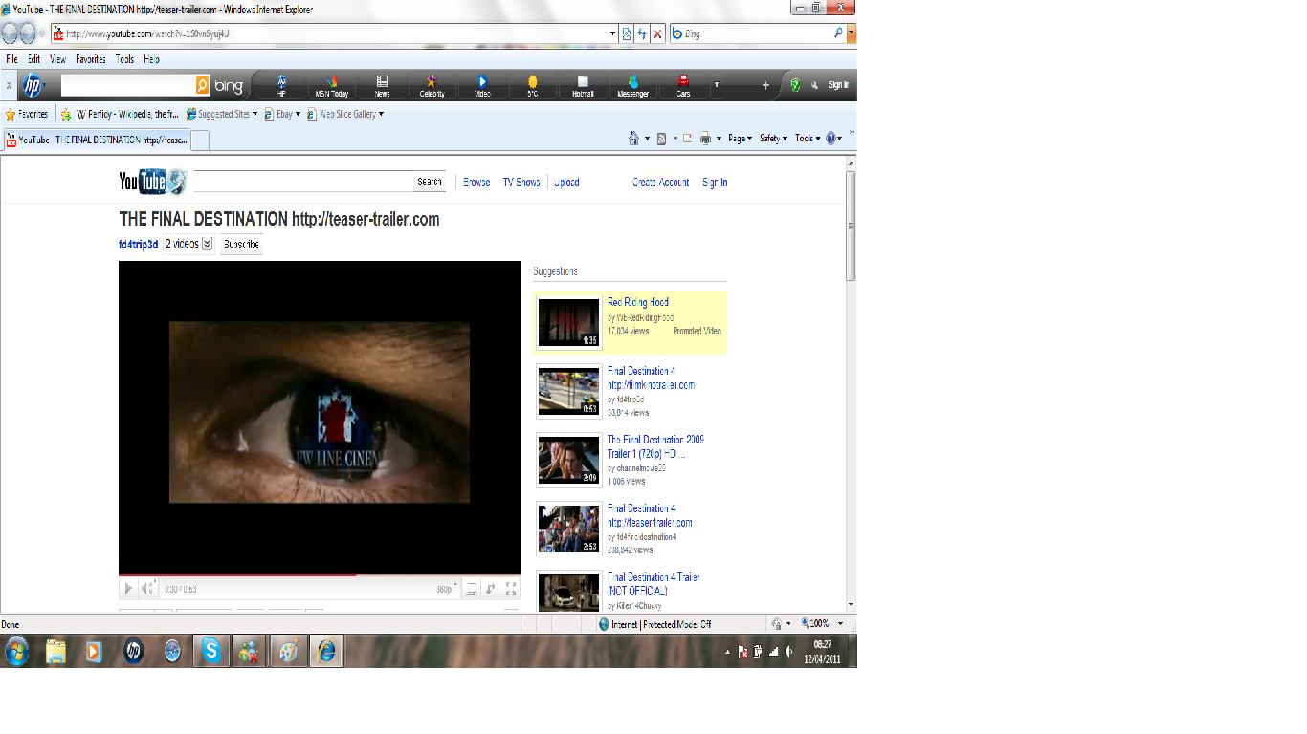The height and width of the screenshot is (734, 1307).
Task: Open the Edit menu
Action: coord(34,59)
